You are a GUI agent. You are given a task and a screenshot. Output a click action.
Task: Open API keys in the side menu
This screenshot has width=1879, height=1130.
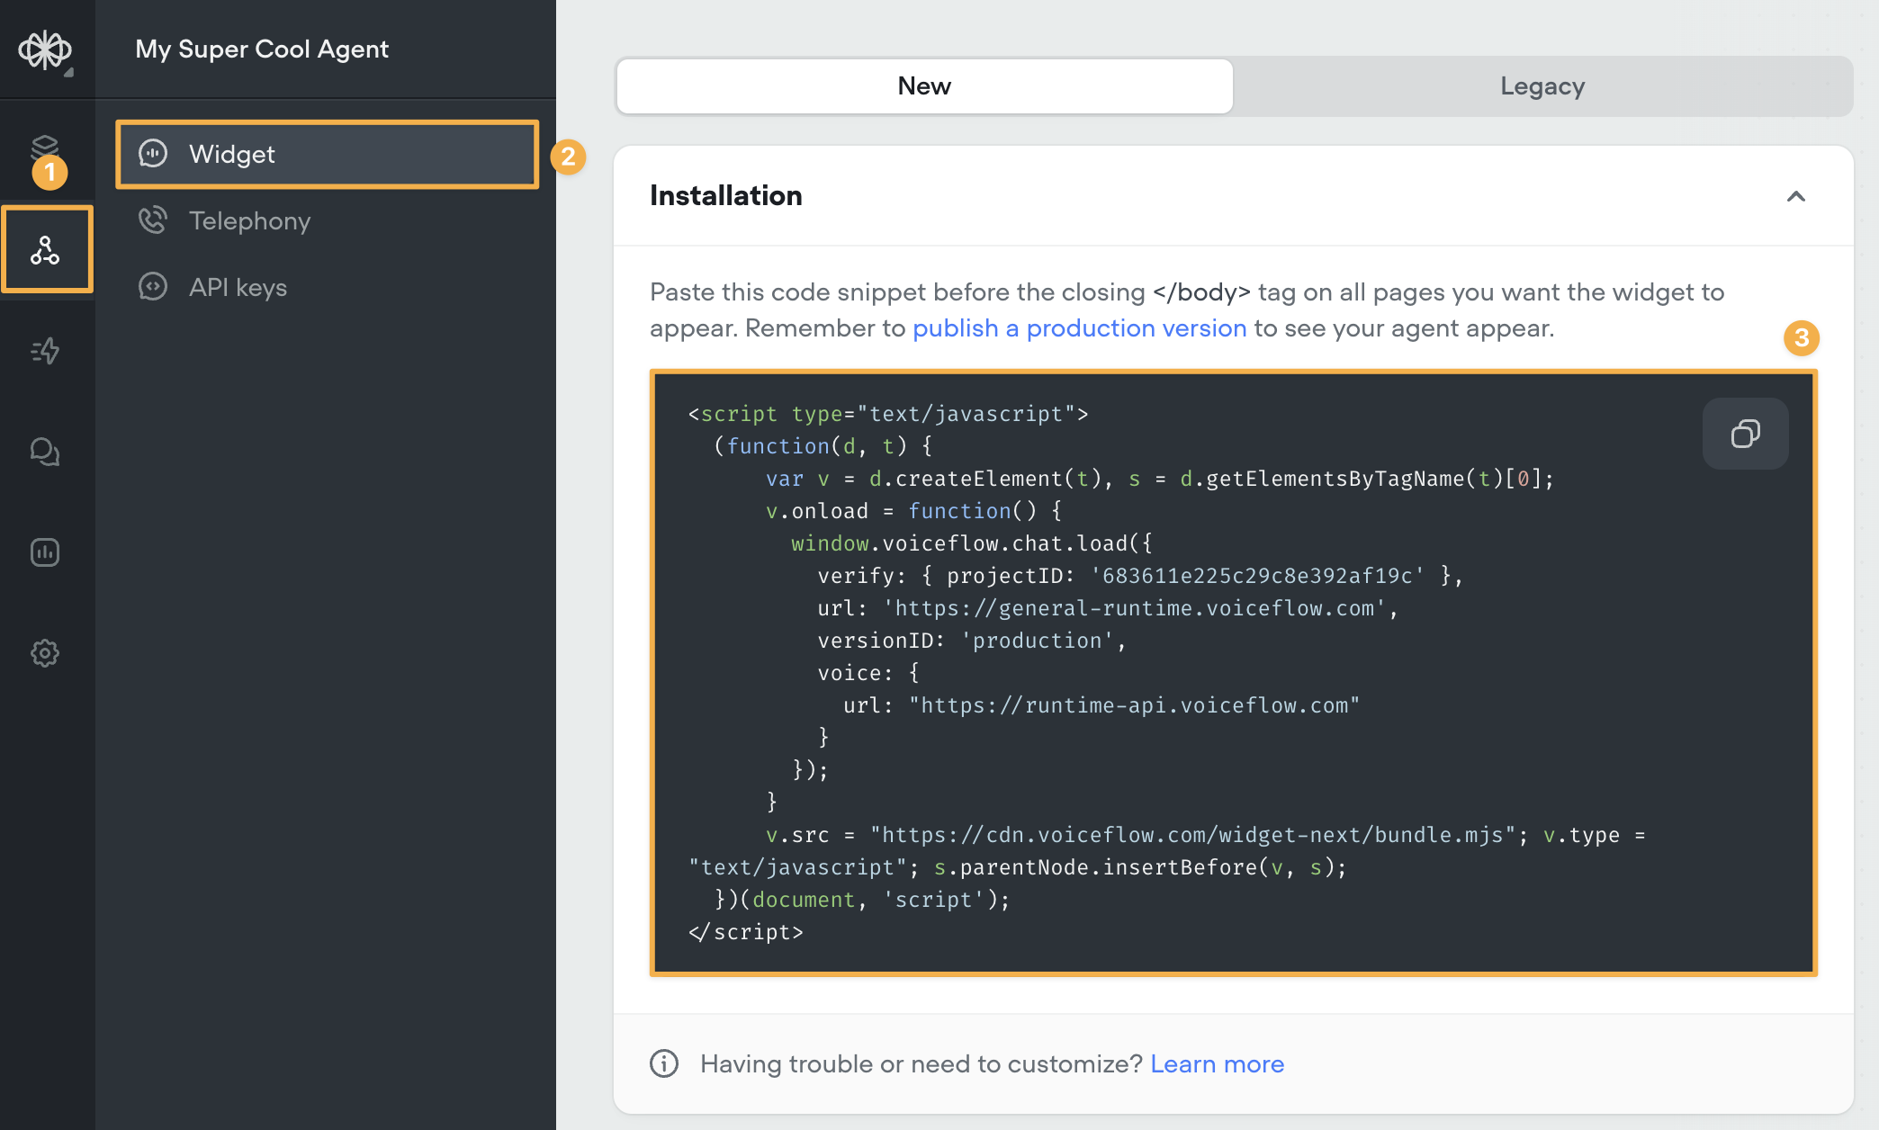point(238,287)
